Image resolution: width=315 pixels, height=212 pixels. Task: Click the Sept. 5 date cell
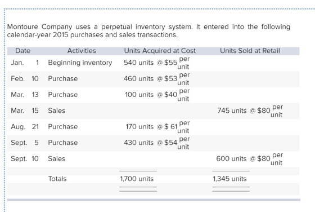pos(25,143)
